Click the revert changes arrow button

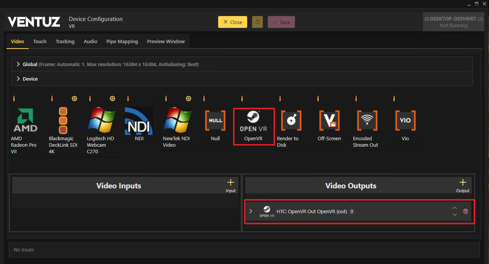257,22
